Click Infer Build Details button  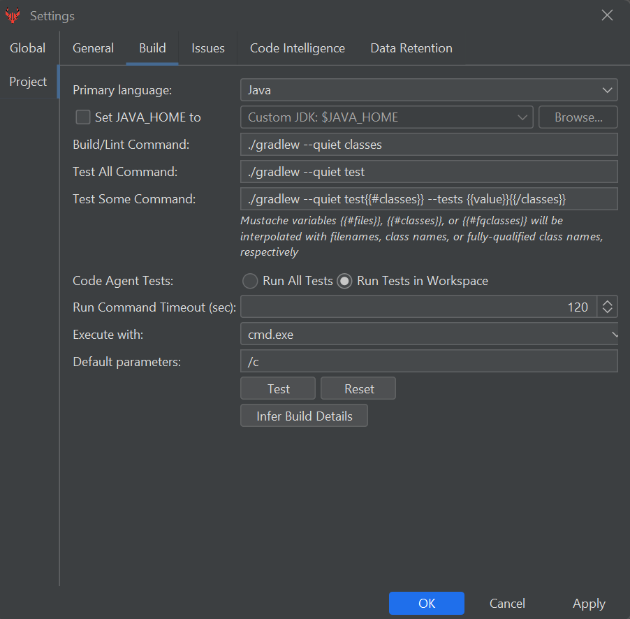coord(304,416)
